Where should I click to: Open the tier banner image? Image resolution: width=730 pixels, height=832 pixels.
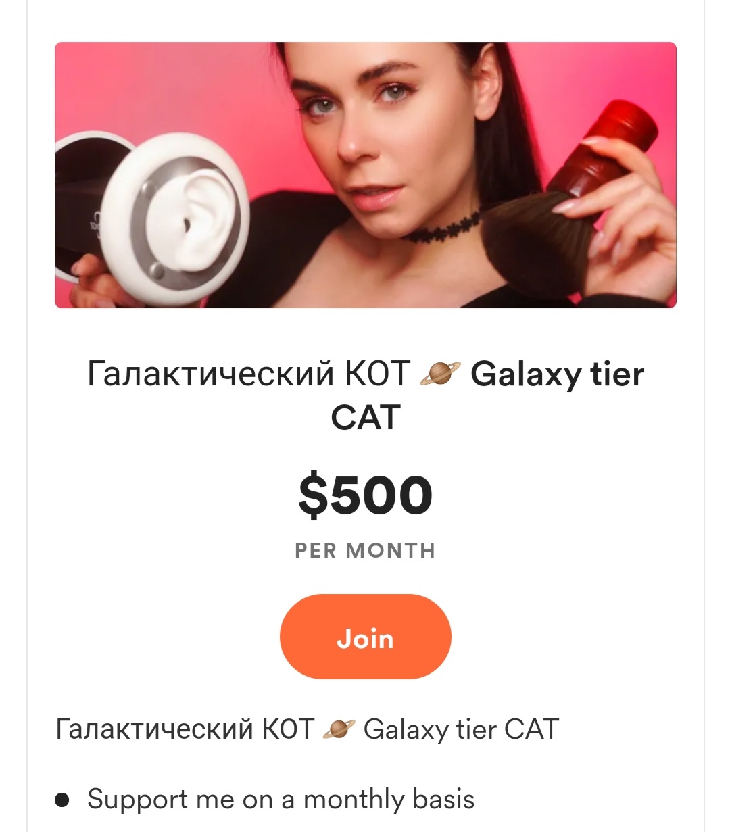pyautogui.click(x=365, y=175)
